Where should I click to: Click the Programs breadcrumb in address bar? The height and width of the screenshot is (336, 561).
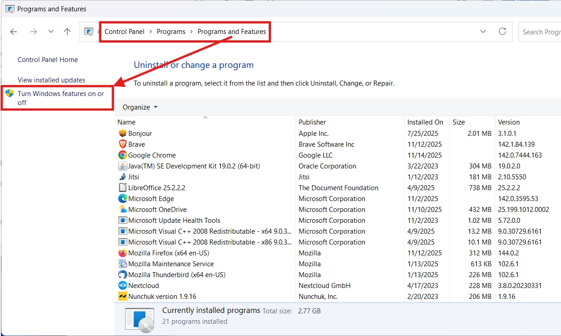171,32
